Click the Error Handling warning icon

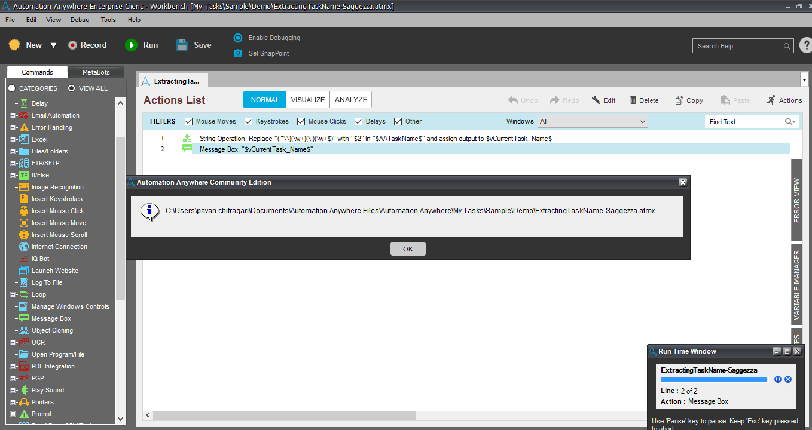tap(24, 127)
